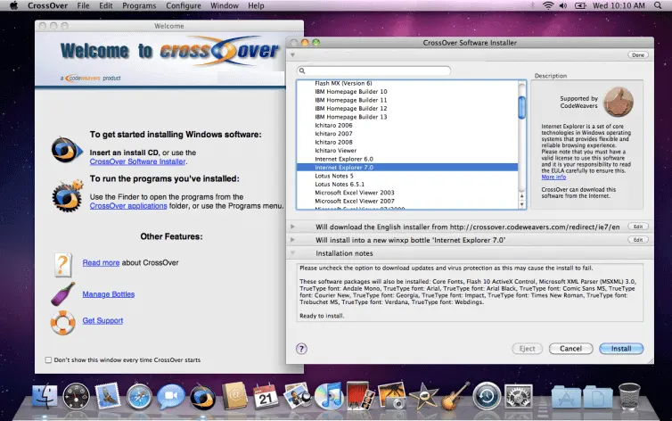Click the Read more document icon
Viewport: 672px width, 421px height.
61,263
